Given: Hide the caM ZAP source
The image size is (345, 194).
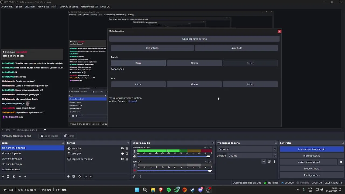Looking at the screenshot, I should pos(122,154).
